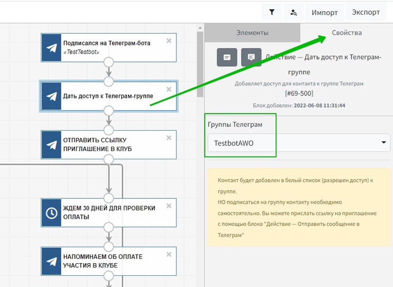393x287 pixels.
Task: Delete the 'Дать доступ к Телеграм-группе' block
Action: 168,89
